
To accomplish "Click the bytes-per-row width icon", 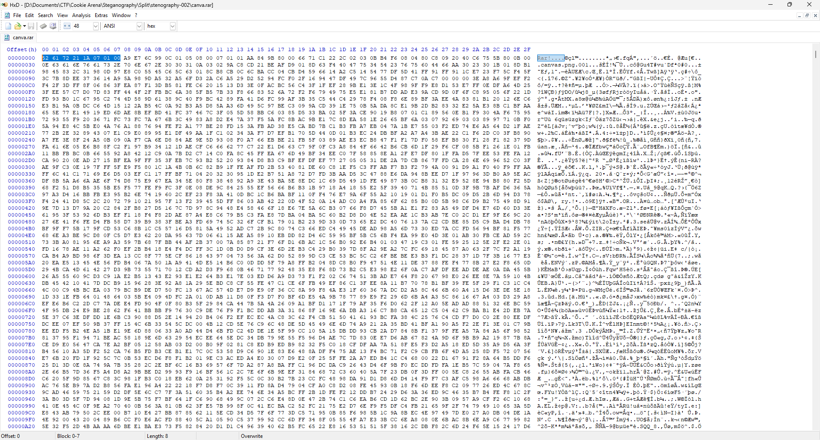I will coord(67,26).
